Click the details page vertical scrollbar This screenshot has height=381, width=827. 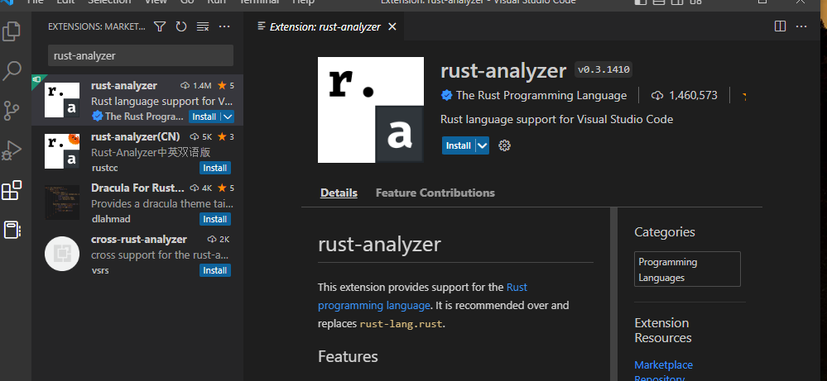click(x=613, y=293)
